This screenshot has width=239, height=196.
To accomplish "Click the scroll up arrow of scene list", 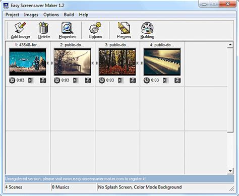I will pyautogui.click(x=230, y=45).
